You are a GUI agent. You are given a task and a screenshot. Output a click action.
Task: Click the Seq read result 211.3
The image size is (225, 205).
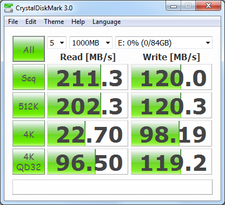point(88,77)
